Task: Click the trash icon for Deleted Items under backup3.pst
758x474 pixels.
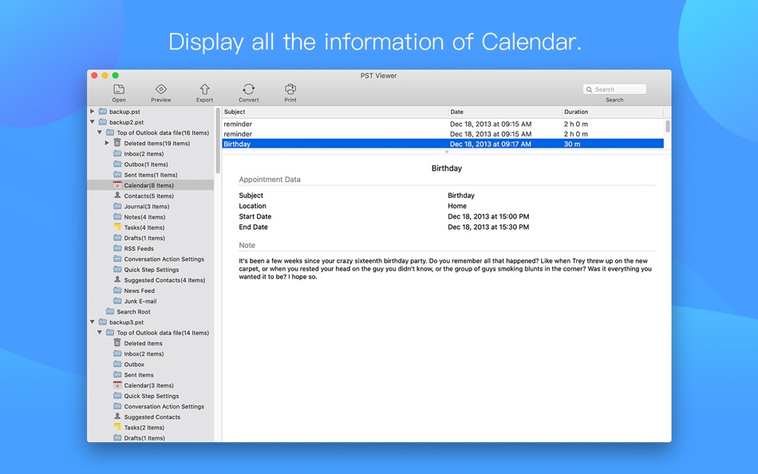Action: pyautogui.click(x=117, y=342)
